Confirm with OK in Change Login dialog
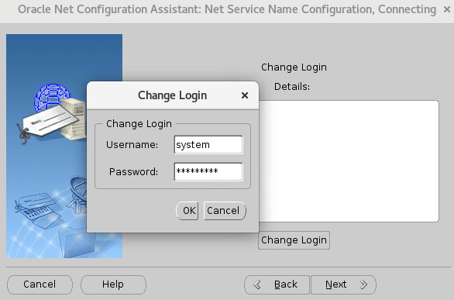The image size is (454, 300). (187, 211)
